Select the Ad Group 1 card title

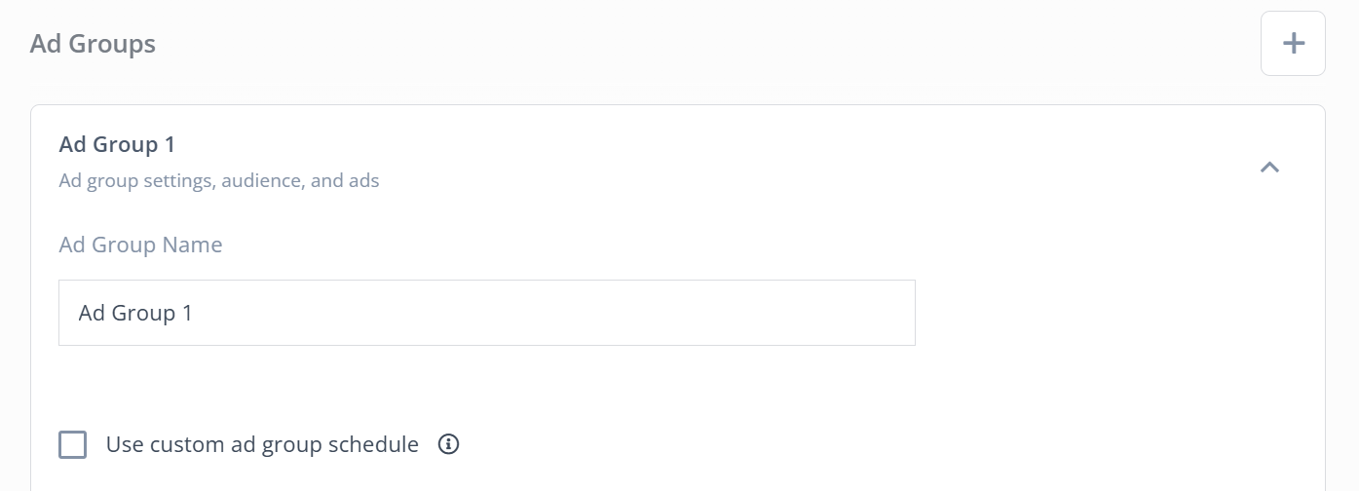[x=117, y=144]
